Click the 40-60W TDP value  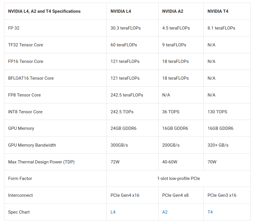tap(170, 162)
